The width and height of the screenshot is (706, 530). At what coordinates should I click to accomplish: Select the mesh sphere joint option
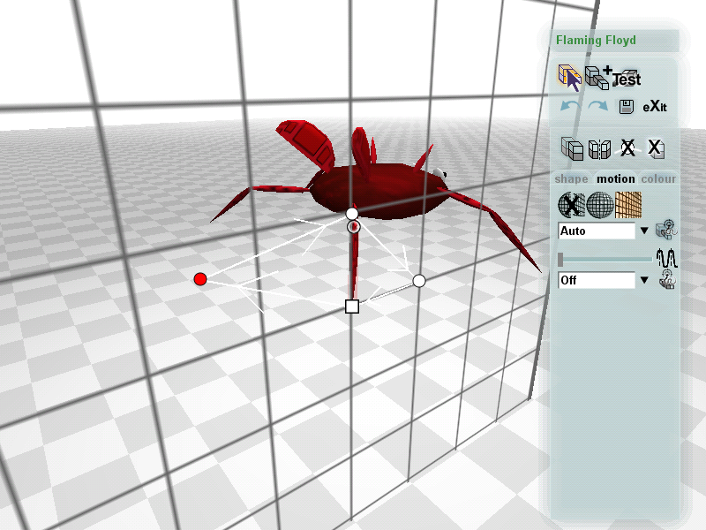point(600,205)
